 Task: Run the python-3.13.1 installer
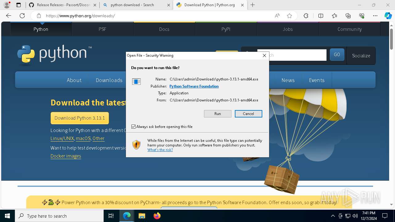tap(218, 114)
